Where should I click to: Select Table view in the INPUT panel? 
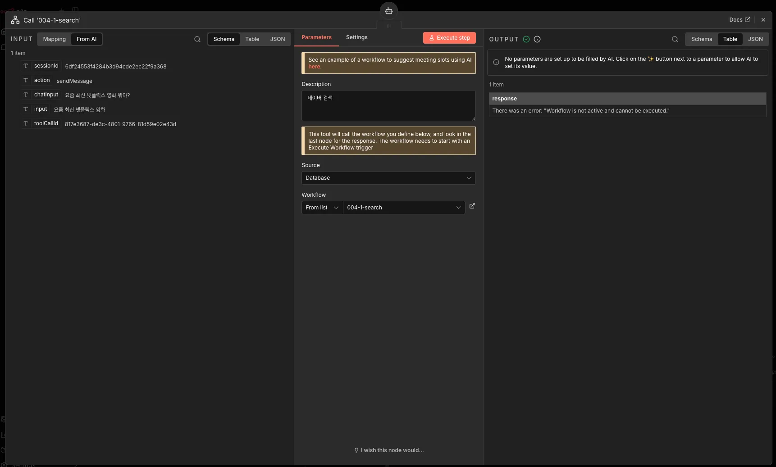pyautogui.click(x=252, y=39)
